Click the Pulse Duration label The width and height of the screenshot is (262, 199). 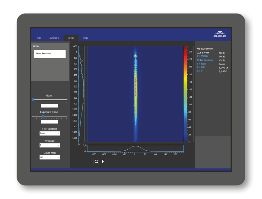point(205,60)
